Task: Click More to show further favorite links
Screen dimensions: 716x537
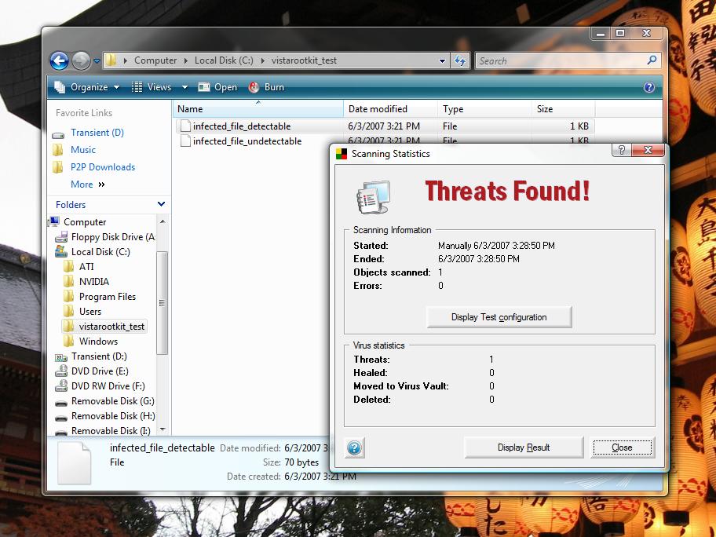Action: click(x=88, y=184)
